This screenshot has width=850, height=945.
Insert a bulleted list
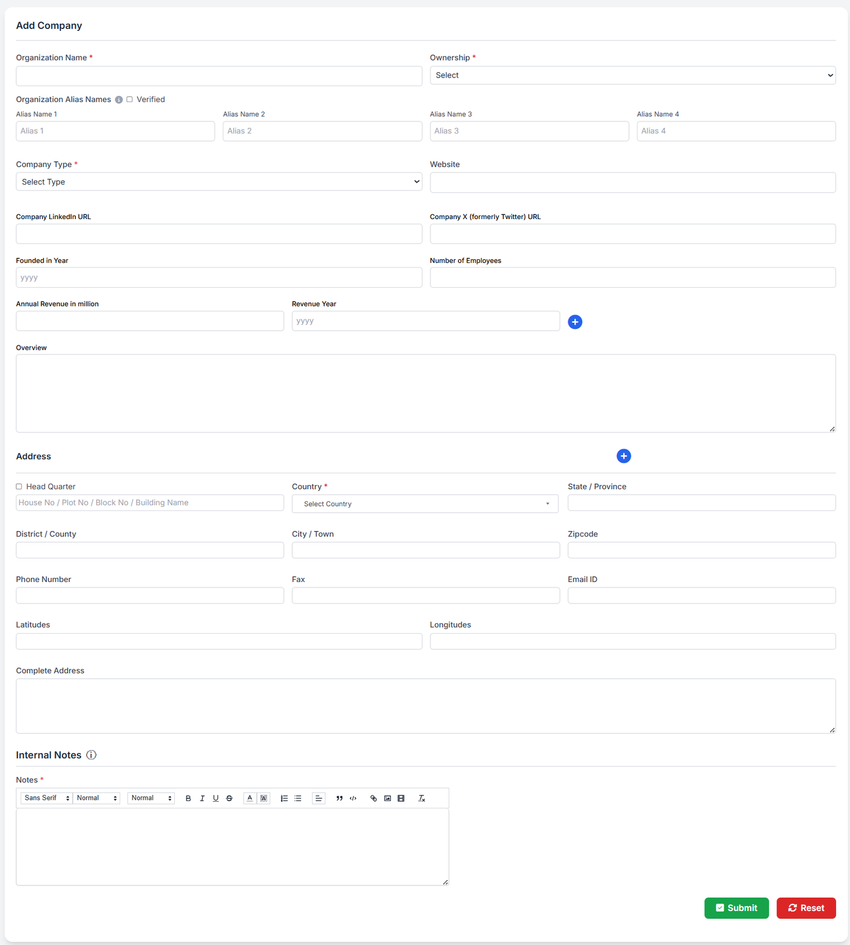click(298, 798)
